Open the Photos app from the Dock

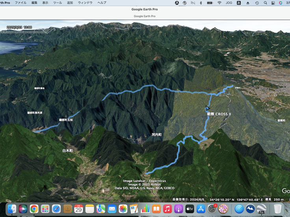[123, 209]
